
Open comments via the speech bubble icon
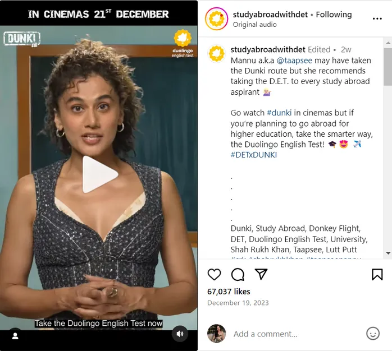(x=238, y=275)
